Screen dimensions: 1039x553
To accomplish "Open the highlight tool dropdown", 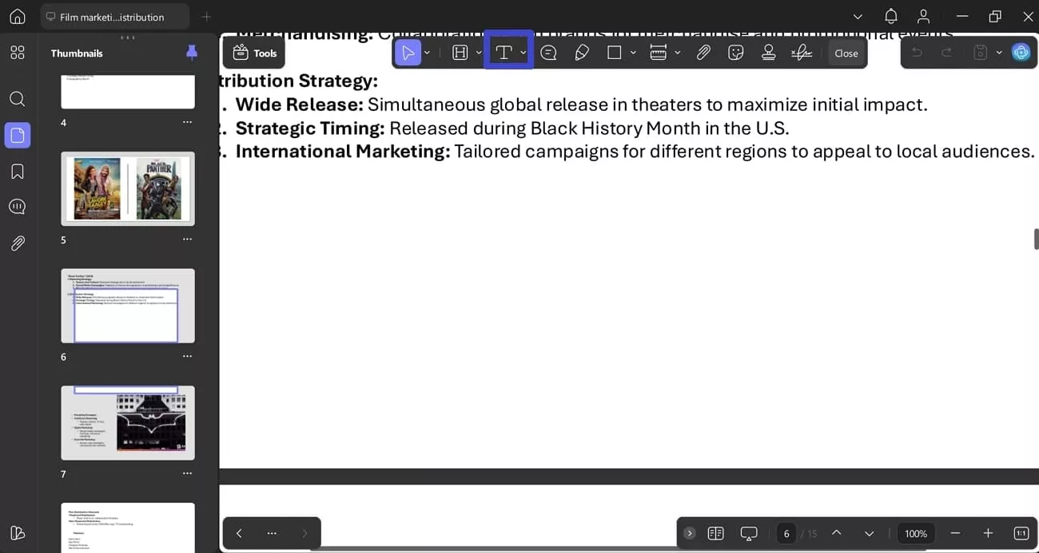I will coord(479,52).
